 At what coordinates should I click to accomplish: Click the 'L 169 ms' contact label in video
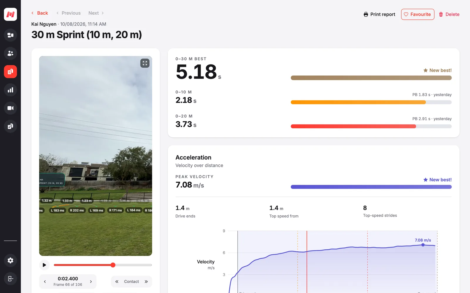coord(96,210)
